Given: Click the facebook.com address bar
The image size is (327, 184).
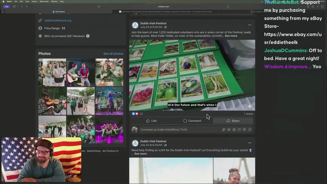Looking at the screenshot, I should [163, 7].
